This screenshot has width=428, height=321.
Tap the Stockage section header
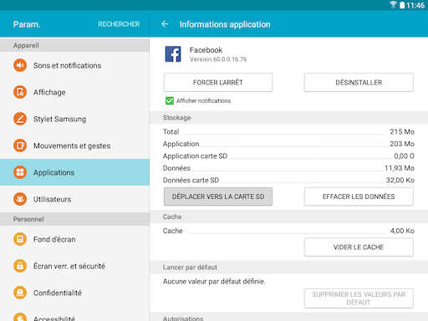coord(288,118)
